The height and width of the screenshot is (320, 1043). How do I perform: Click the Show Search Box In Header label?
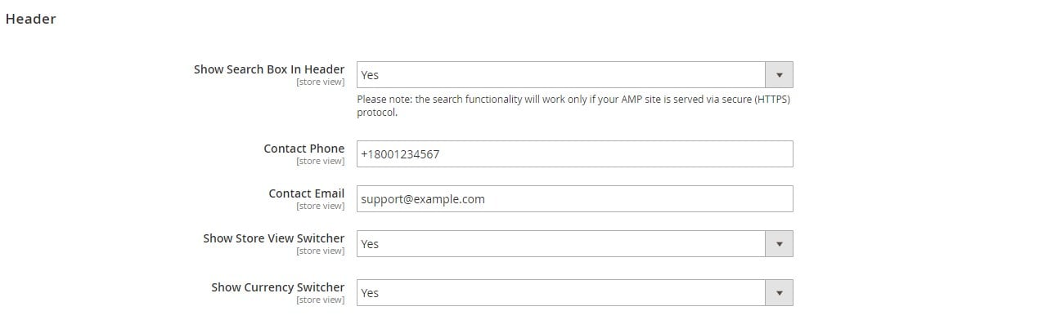tap(269, 69)
